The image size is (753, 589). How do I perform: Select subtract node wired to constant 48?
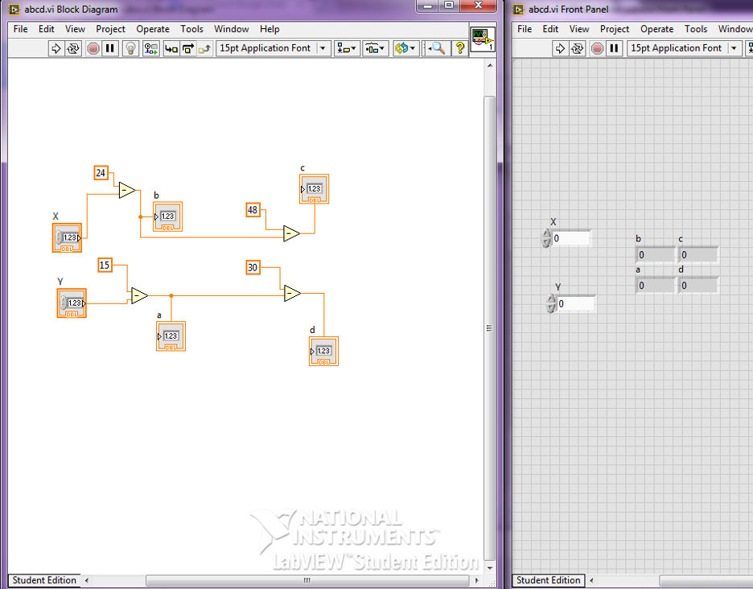pyautogui.click(x=291, y=233)
